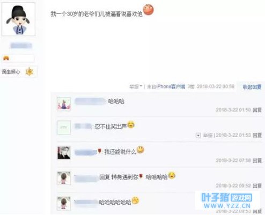This screenshot has height=215, width=265.
Task: Reply to the 09:52 comment
Action: coord(257,186)
